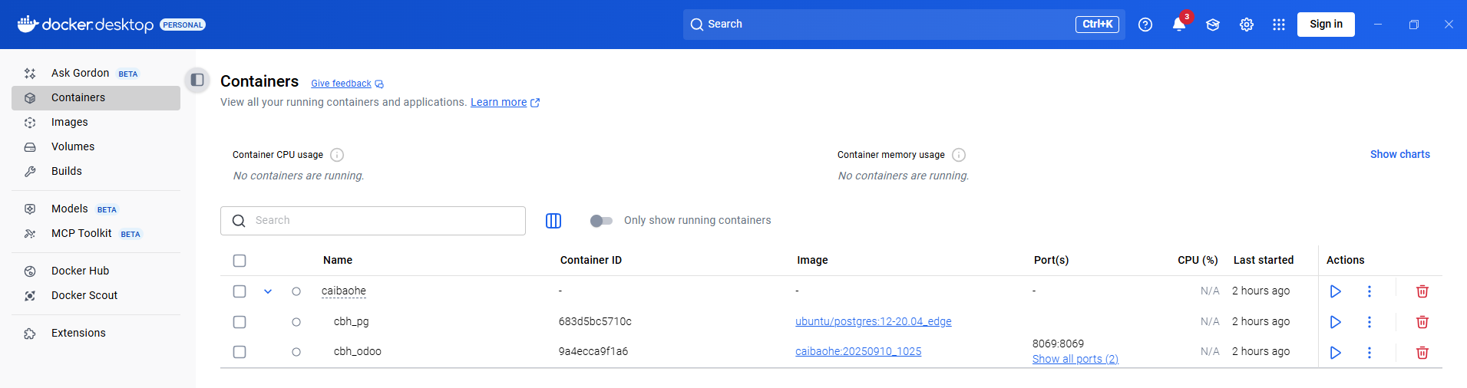Click the Learning center graduation cap icon
Image resolution: width=1467 pixels, height=388 pixels.
point(1212,25)
